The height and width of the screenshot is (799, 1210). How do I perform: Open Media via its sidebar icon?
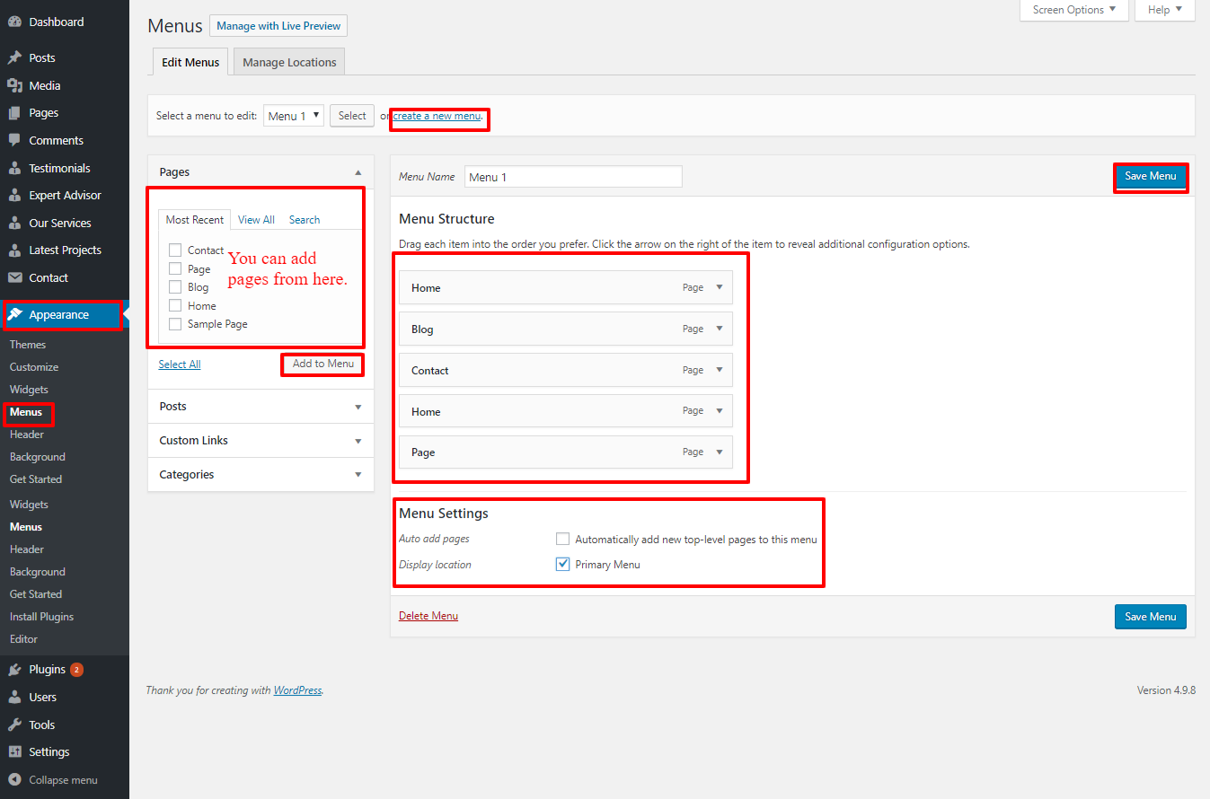[x=14, y=85]
